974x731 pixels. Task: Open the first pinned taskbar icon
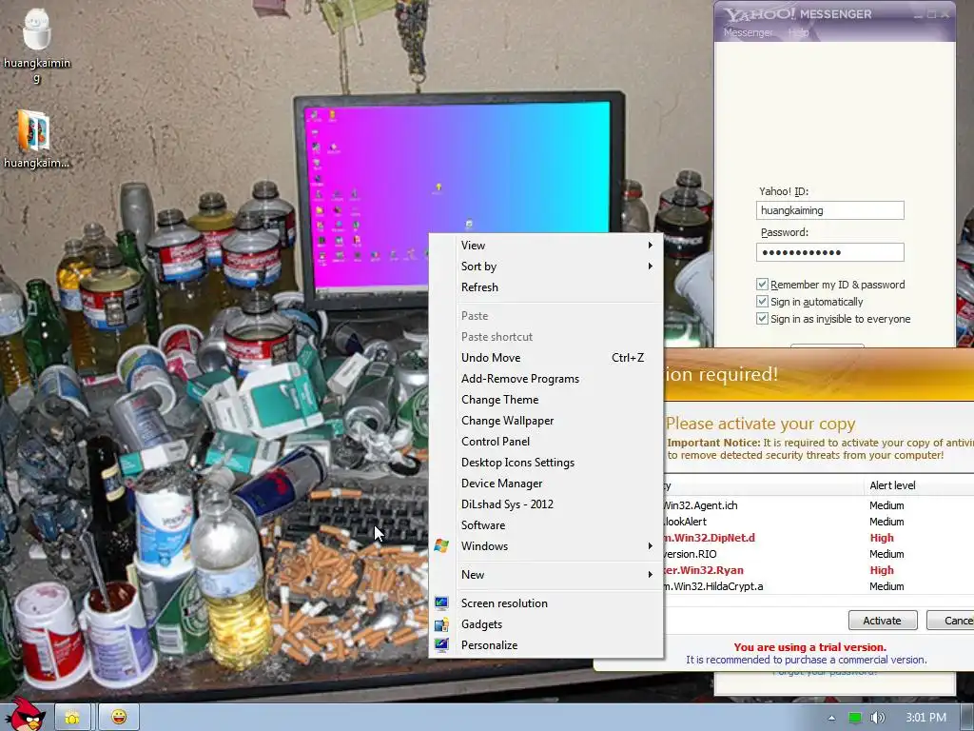click(x=72, y=718)
